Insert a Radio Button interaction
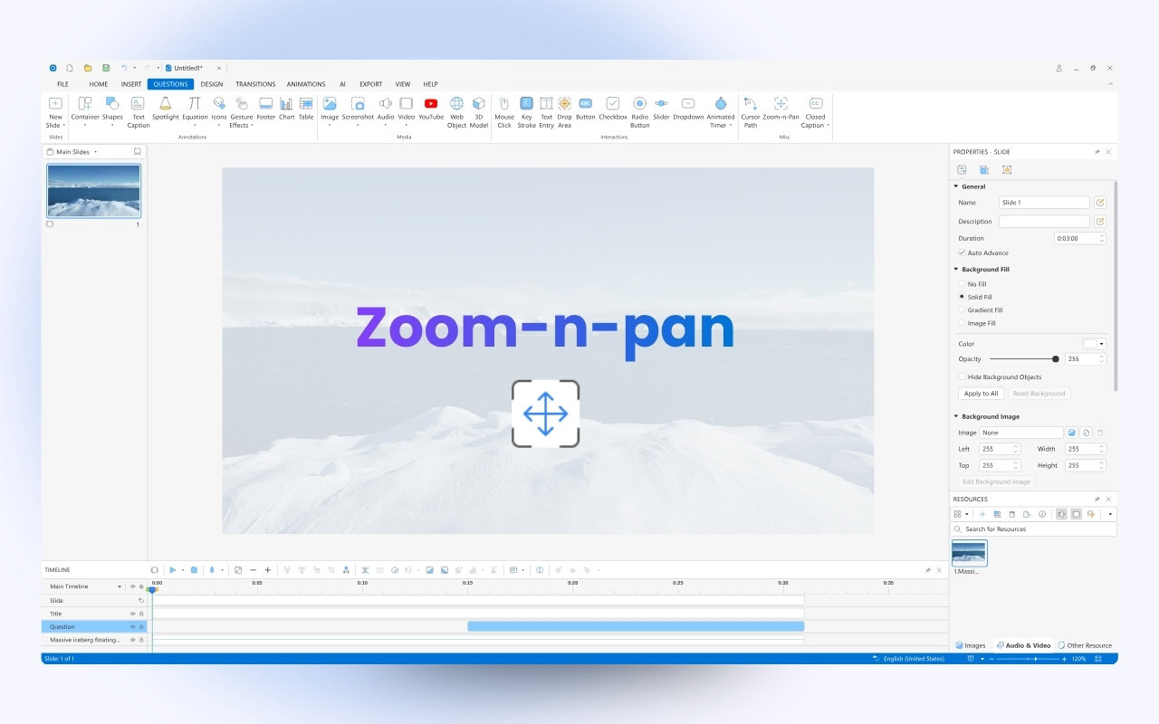The height and width of the screenshot is (724, 1159). (x=639, y=112)
